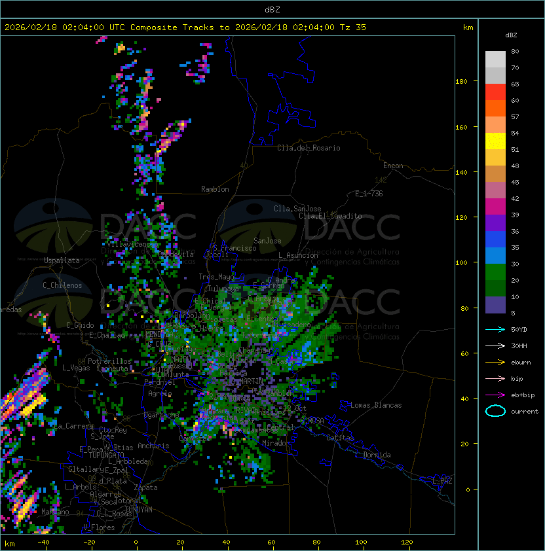Click the 'dBZ' heading above color scale
Screen dimensions: 545x551
tap(511, 35)
